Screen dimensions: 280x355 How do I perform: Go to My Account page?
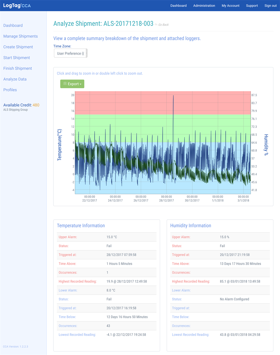[230, 6]
